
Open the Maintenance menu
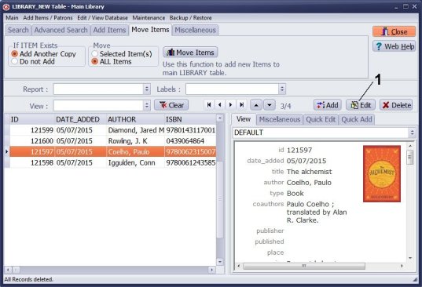[x=149, y=18]
